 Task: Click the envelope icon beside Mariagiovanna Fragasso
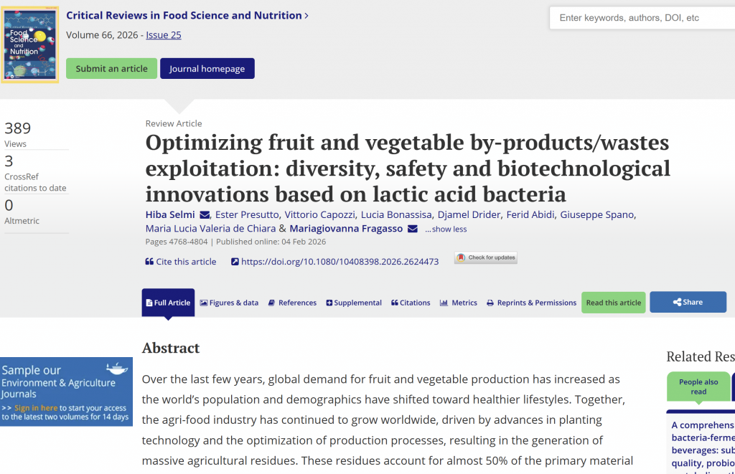(x=413, y=229)
